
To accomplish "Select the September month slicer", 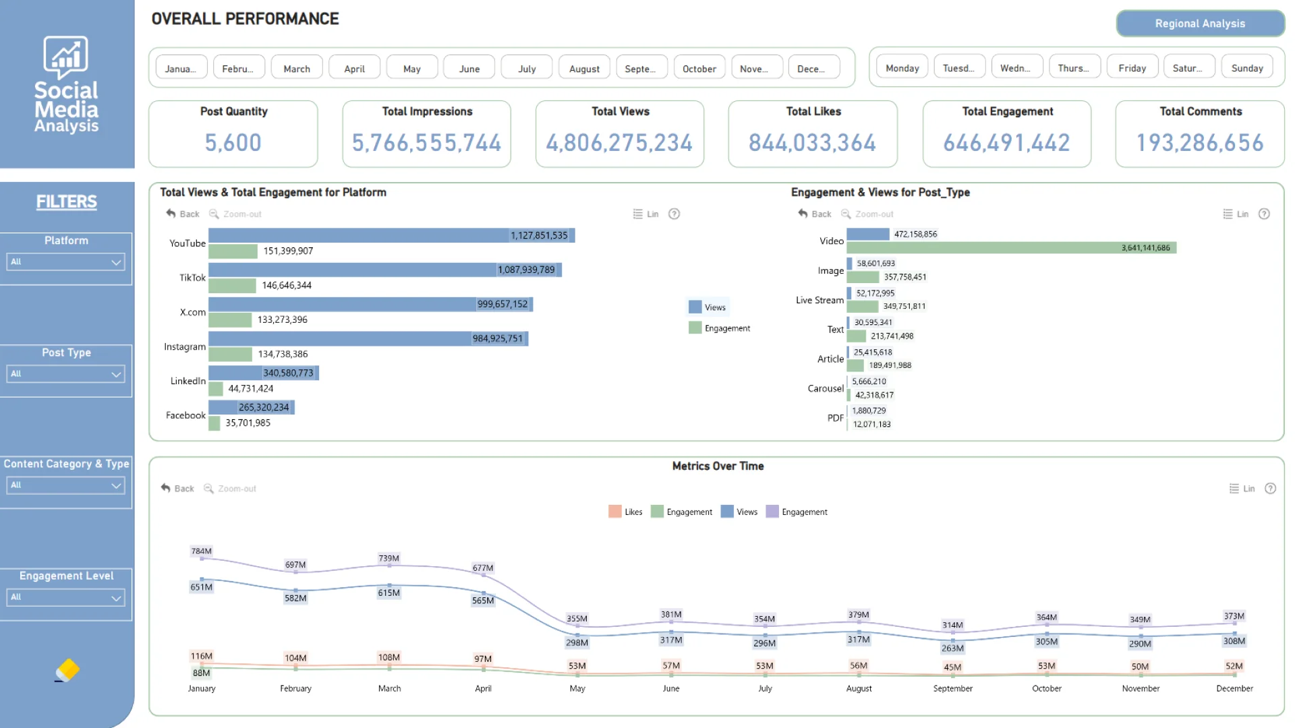I will (x=641, y=68).
